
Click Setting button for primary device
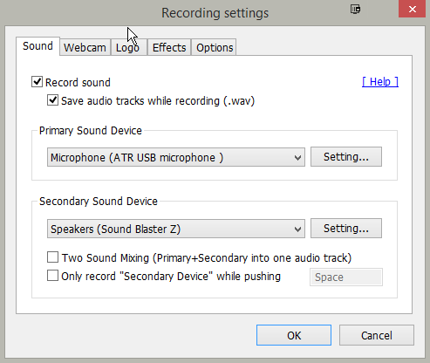click(346, 157)
